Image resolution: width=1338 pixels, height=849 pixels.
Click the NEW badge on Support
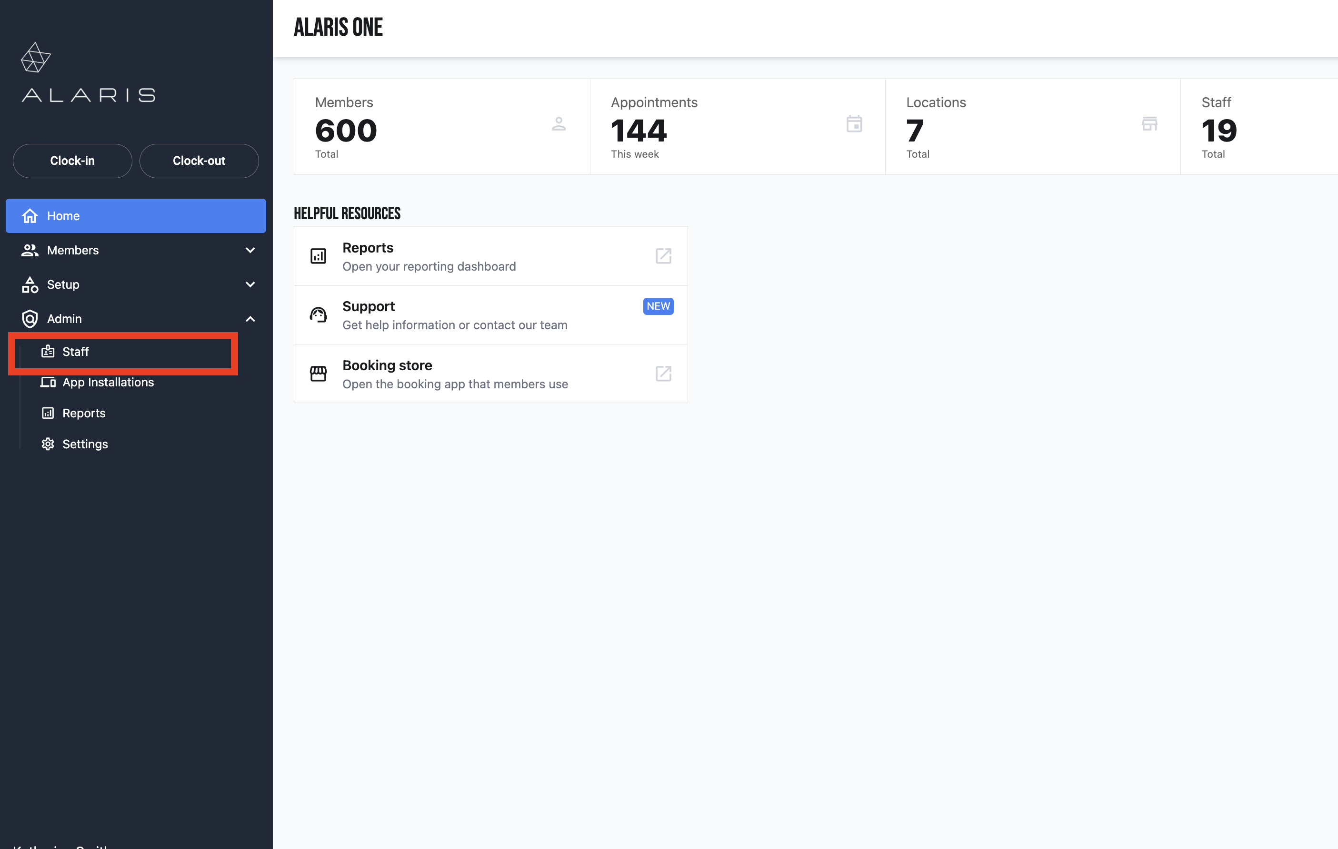(658, 306)
